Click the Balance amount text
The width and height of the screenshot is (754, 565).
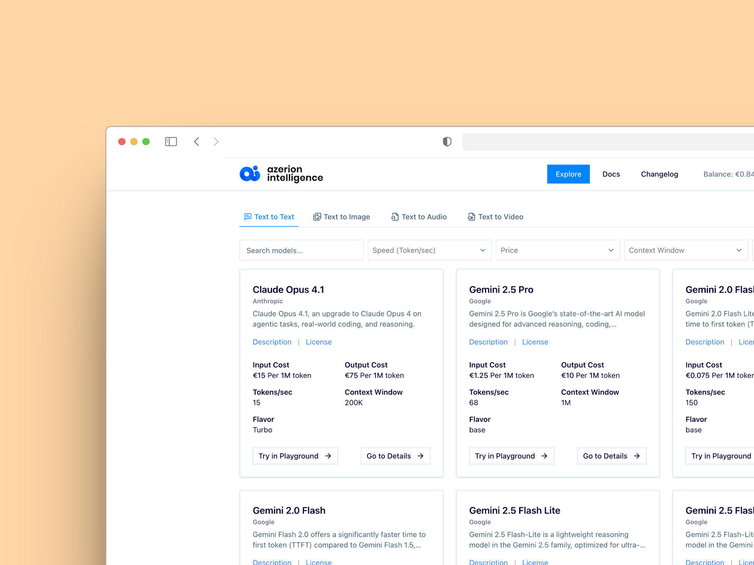click(728, 174)
